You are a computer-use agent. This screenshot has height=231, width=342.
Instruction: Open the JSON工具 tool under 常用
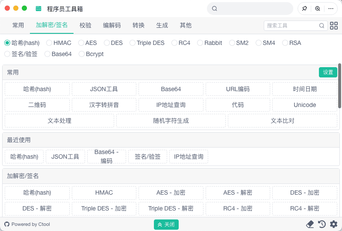(x=104, y=89)
